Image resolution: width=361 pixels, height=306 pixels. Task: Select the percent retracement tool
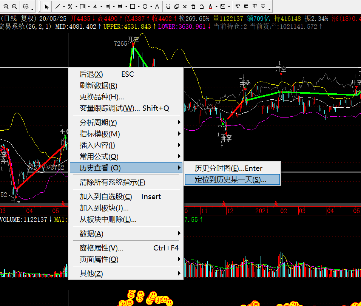pos(70,6)
